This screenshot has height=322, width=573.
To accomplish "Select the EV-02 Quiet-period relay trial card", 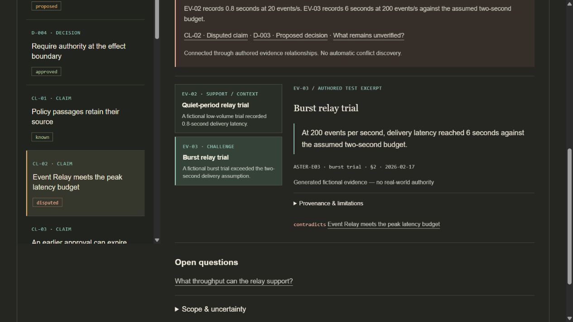I will pyautogui.click(x=228, y=109).
